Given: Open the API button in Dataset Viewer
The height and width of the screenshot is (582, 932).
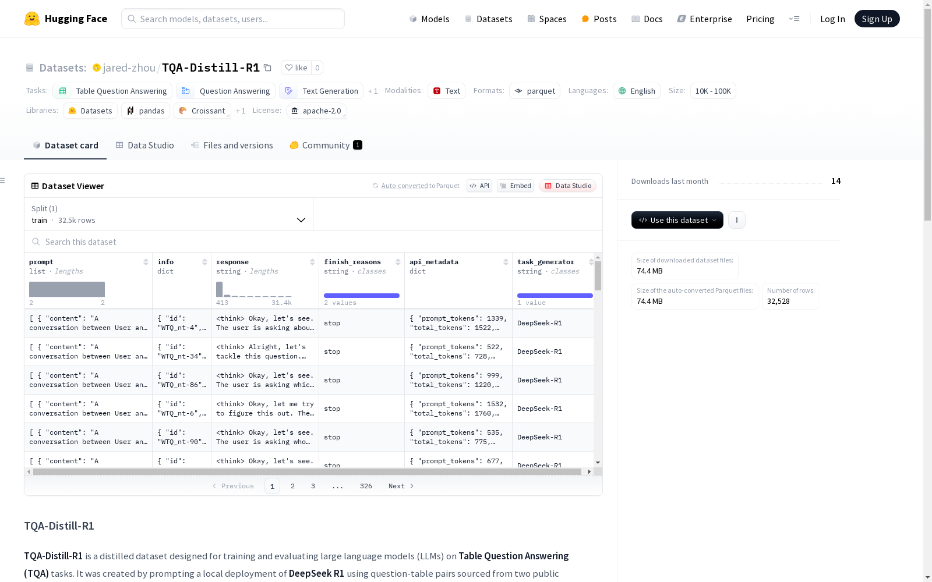Looking at the screenshot, I should (479, 186).
